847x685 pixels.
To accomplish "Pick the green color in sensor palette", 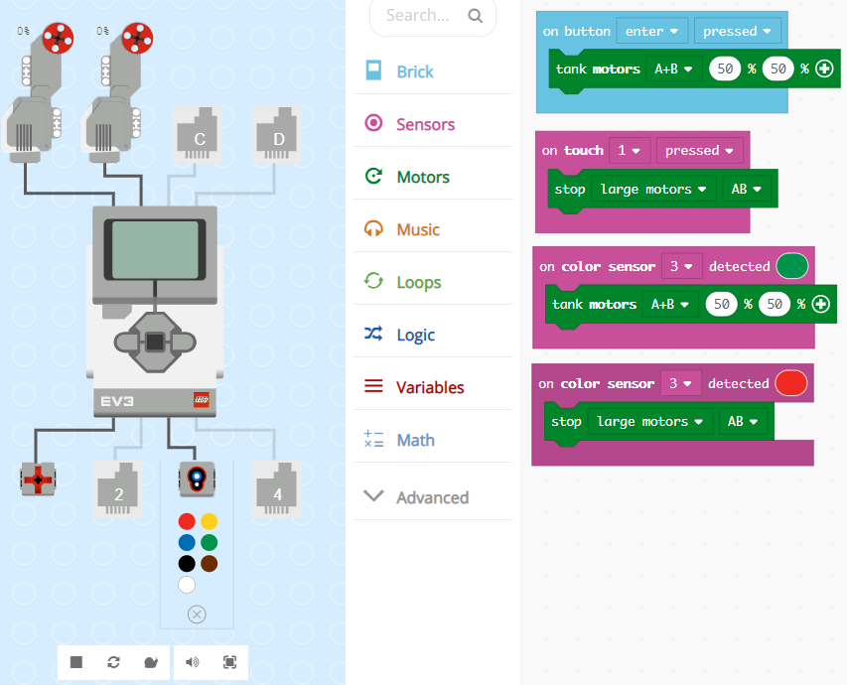I will click(210, 542).
